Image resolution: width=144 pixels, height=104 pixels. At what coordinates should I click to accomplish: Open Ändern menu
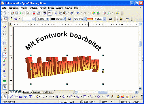[60, 8]
